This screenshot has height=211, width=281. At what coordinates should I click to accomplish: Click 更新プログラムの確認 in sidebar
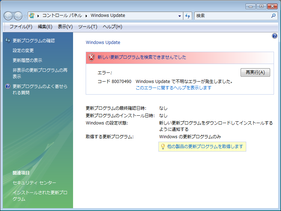click(x=34, y=40)
